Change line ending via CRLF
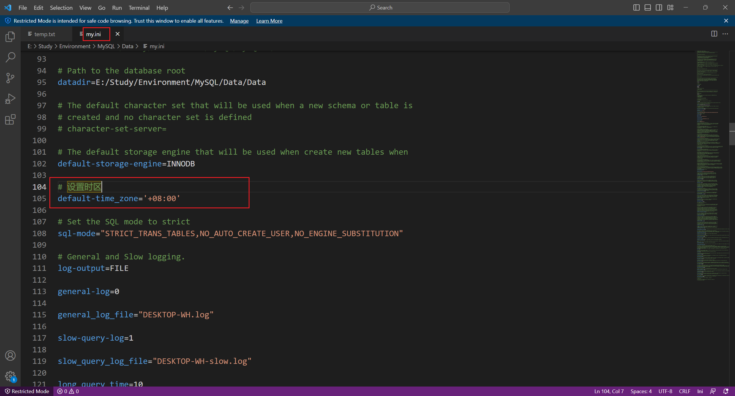735x396 pixels. (x=684, y=391)
